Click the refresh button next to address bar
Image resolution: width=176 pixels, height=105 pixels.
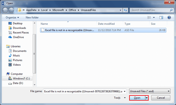coord(126,10)
